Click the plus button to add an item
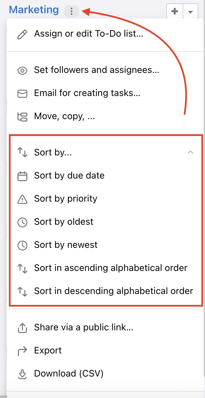This screenshot has width=205, height=398. click(x=174, y=11)
